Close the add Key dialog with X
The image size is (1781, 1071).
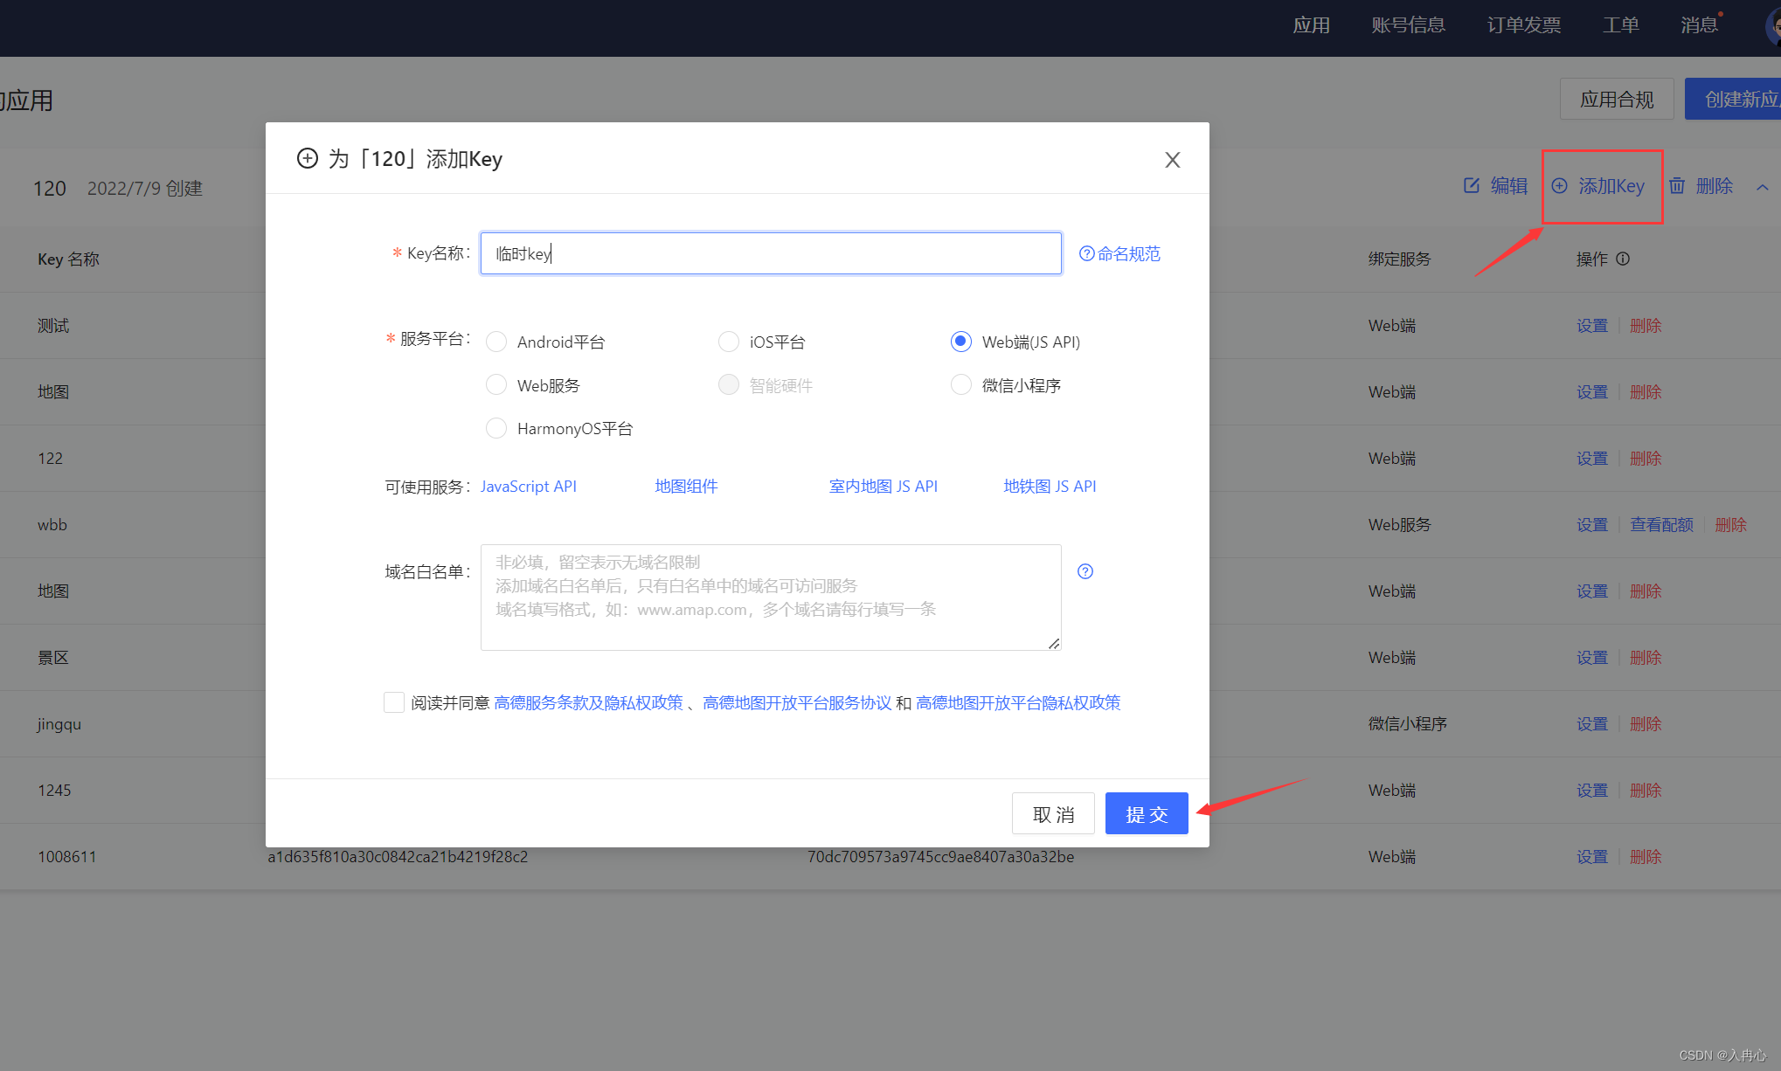[1172, 160]
